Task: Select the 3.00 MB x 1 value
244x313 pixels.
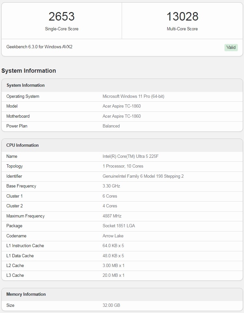Action: [x=114, y=265]
